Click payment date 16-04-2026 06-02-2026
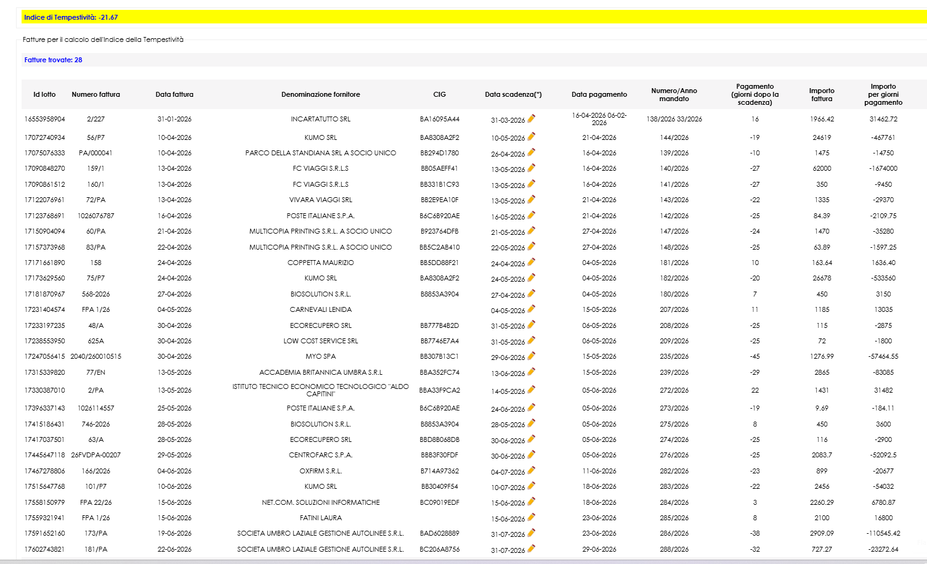927x564 pixels. coord(599,119)
